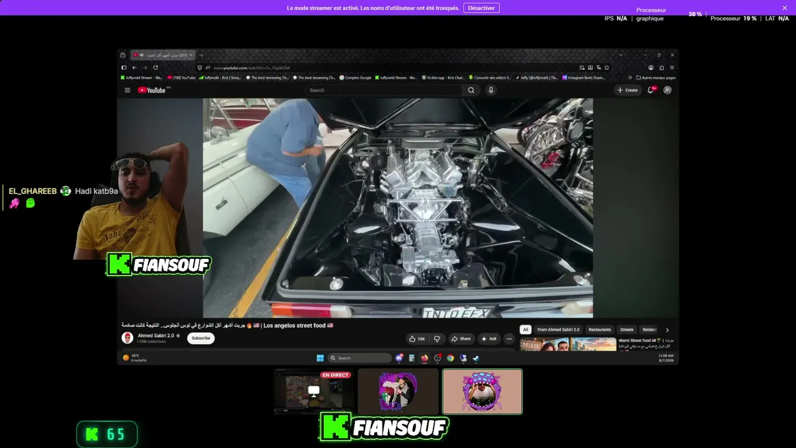Open the Ahmed Sabiri 2.0 channel avatar
796x448 pixels.
pyautogui.click(x=127, y=338)
